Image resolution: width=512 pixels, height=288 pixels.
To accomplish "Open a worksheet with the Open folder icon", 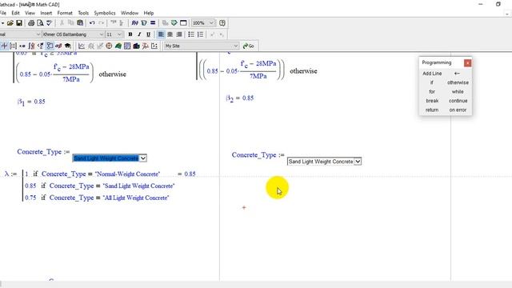I will [10, 23].
